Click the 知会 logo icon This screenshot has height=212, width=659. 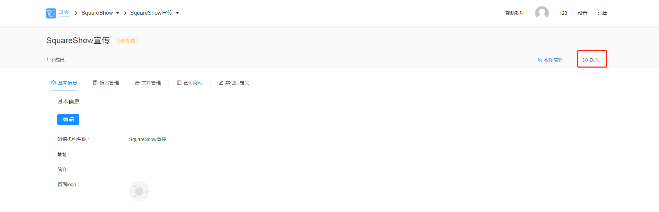point(51,13)
